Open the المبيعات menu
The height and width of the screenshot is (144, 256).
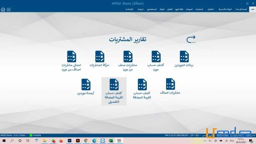189,10
